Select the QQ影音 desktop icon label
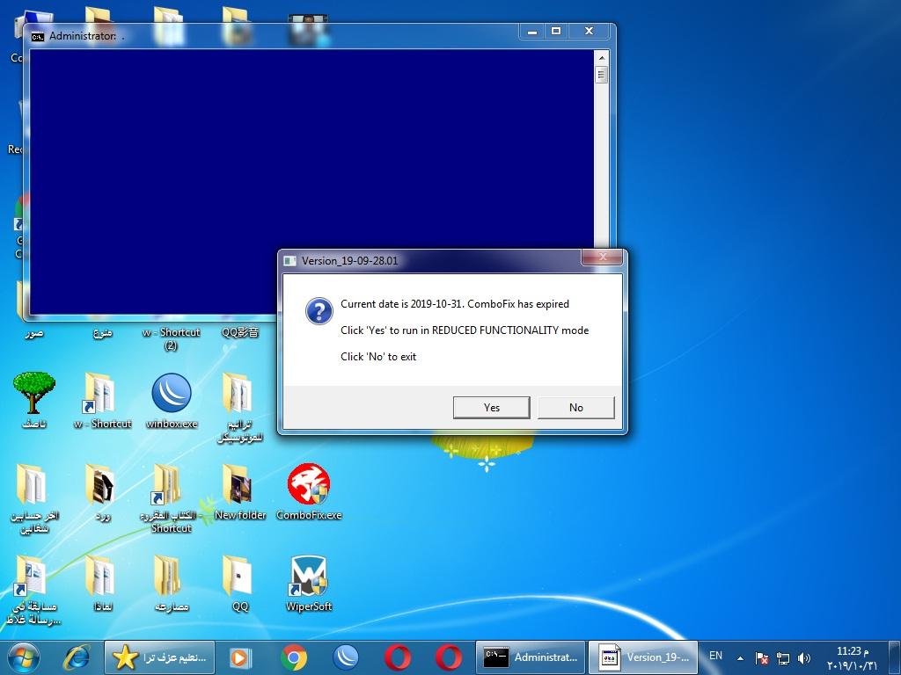The image size is (901, 675). pyautogui.click(x=240, y=332)
